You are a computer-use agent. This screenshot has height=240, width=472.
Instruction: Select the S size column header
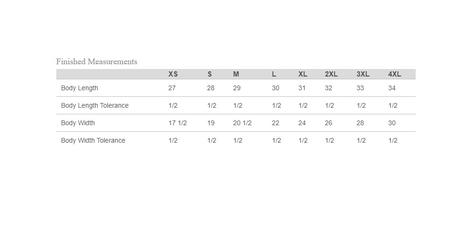210,74
